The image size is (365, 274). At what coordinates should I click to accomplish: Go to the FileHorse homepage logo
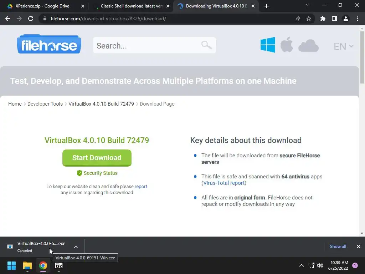click(x=49, y=44)
